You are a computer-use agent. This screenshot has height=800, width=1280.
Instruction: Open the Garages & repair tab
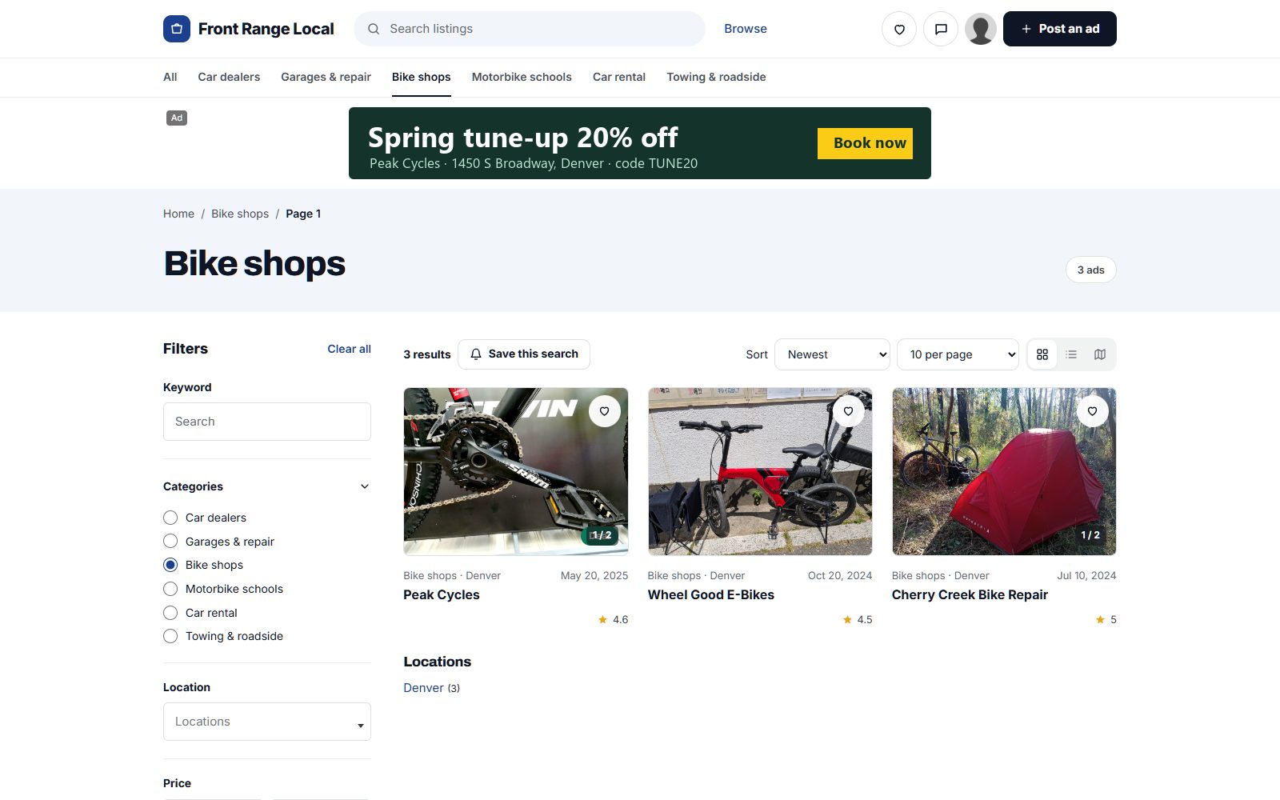[x=326, y=77]
